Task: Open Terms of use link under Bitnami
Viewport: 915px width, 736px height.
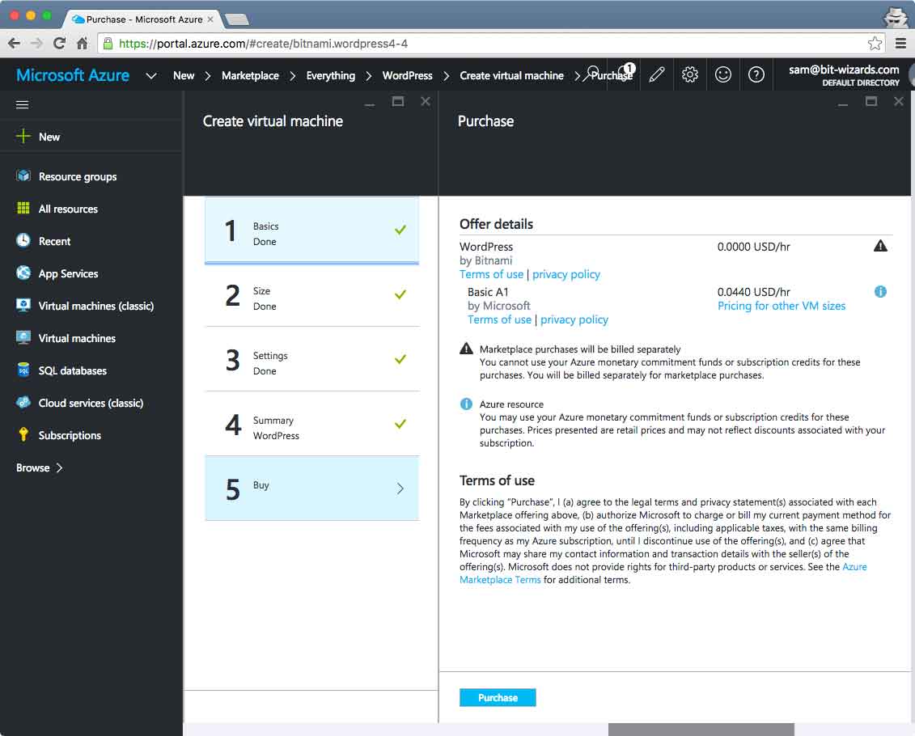Action: click(491, 274)
